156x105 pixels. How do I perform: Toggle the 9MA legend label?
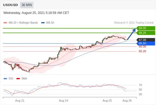pyautogui.click(x=24, y=79)
